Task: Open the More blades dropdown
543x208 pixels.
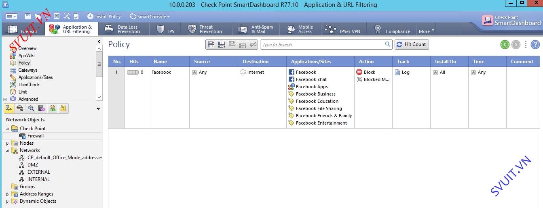Action: tap(427, 31)
